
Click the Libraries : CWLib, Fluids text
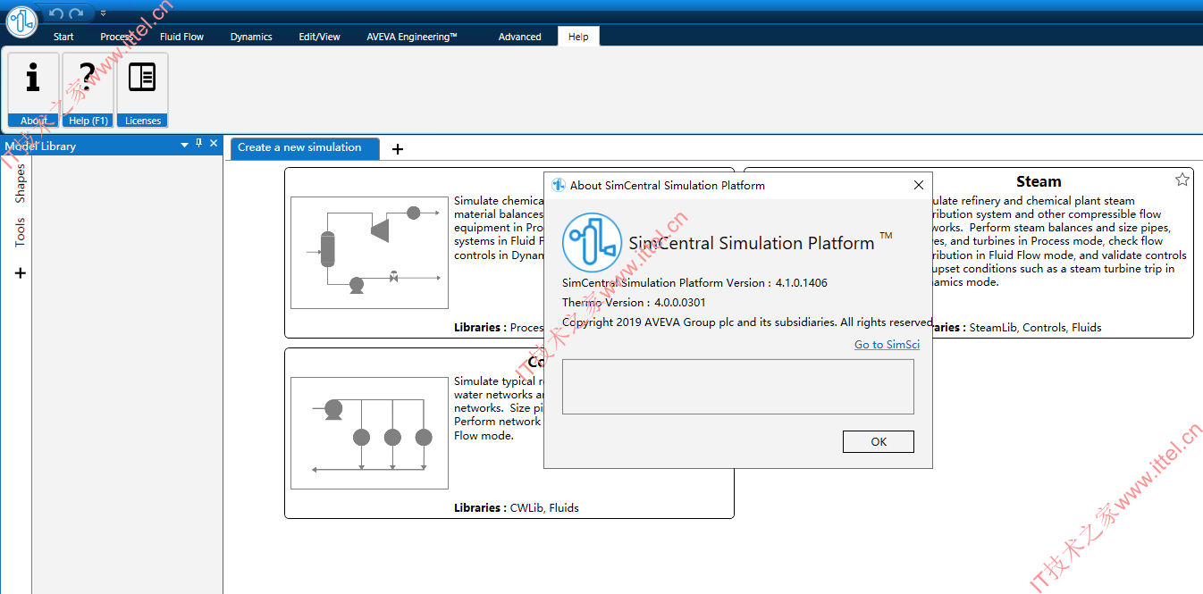click(517, 508)
